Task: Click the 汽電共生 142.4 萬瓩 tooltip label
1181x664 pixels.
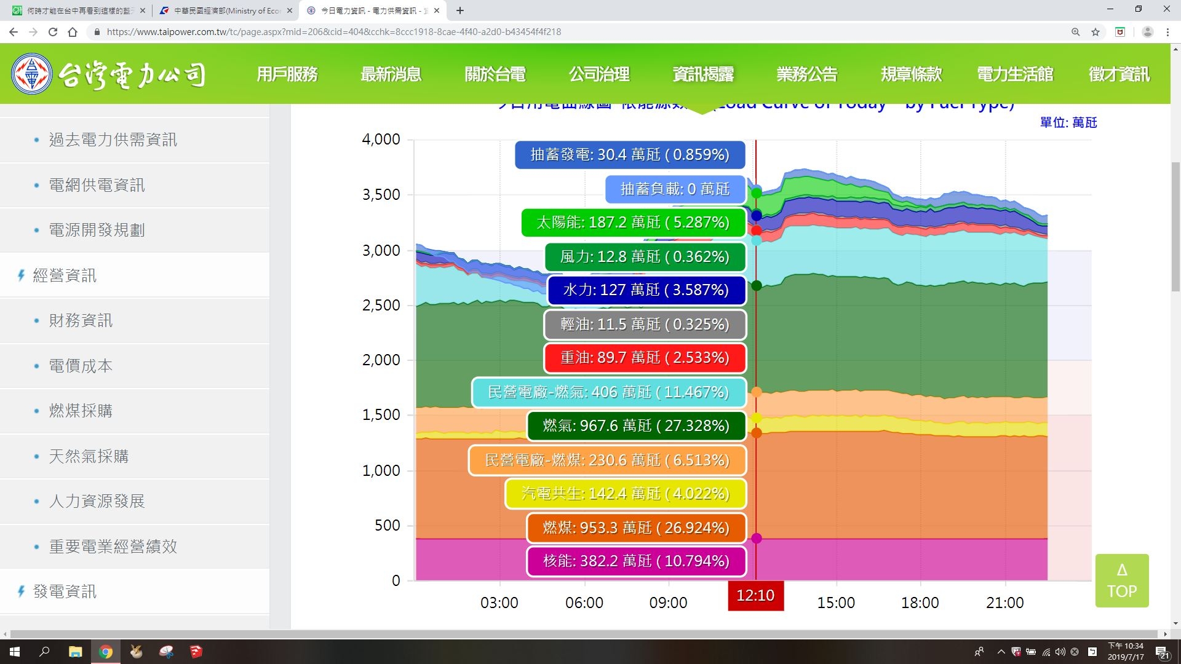Action: click(x=626, y=494)
